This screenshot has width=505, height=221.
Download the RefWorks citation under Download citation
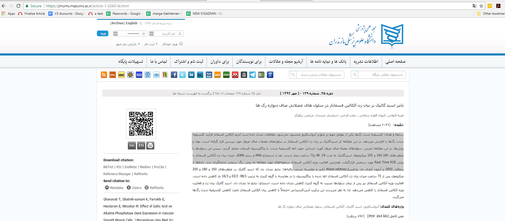(141, 174)
